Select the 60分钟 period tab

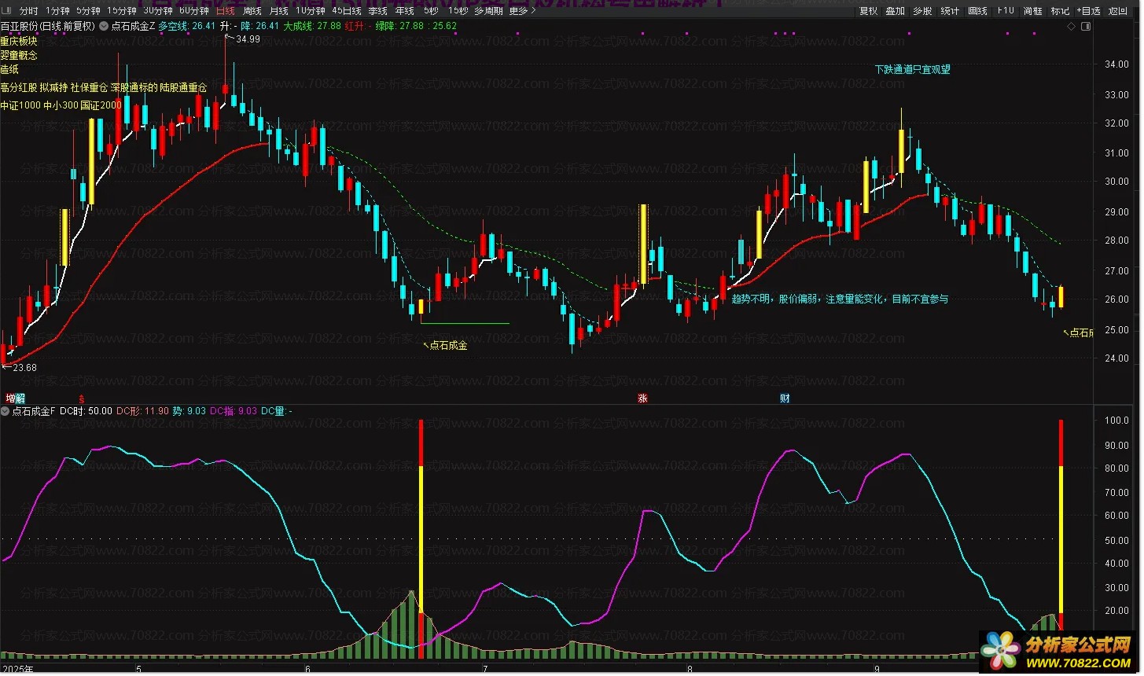194,11
